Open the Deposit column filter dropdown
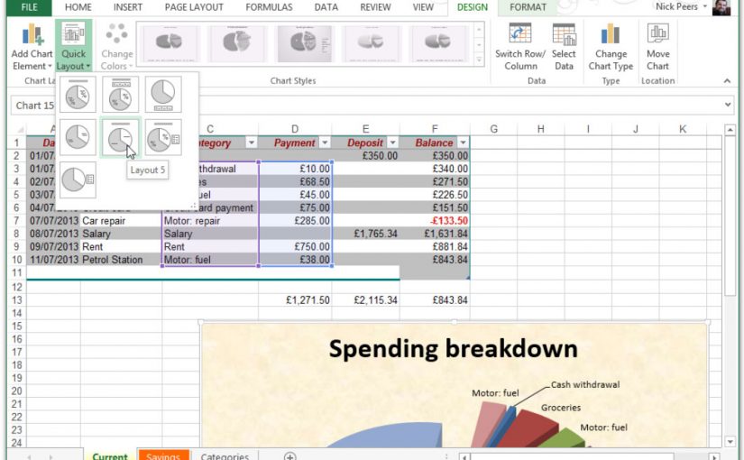 392,143
